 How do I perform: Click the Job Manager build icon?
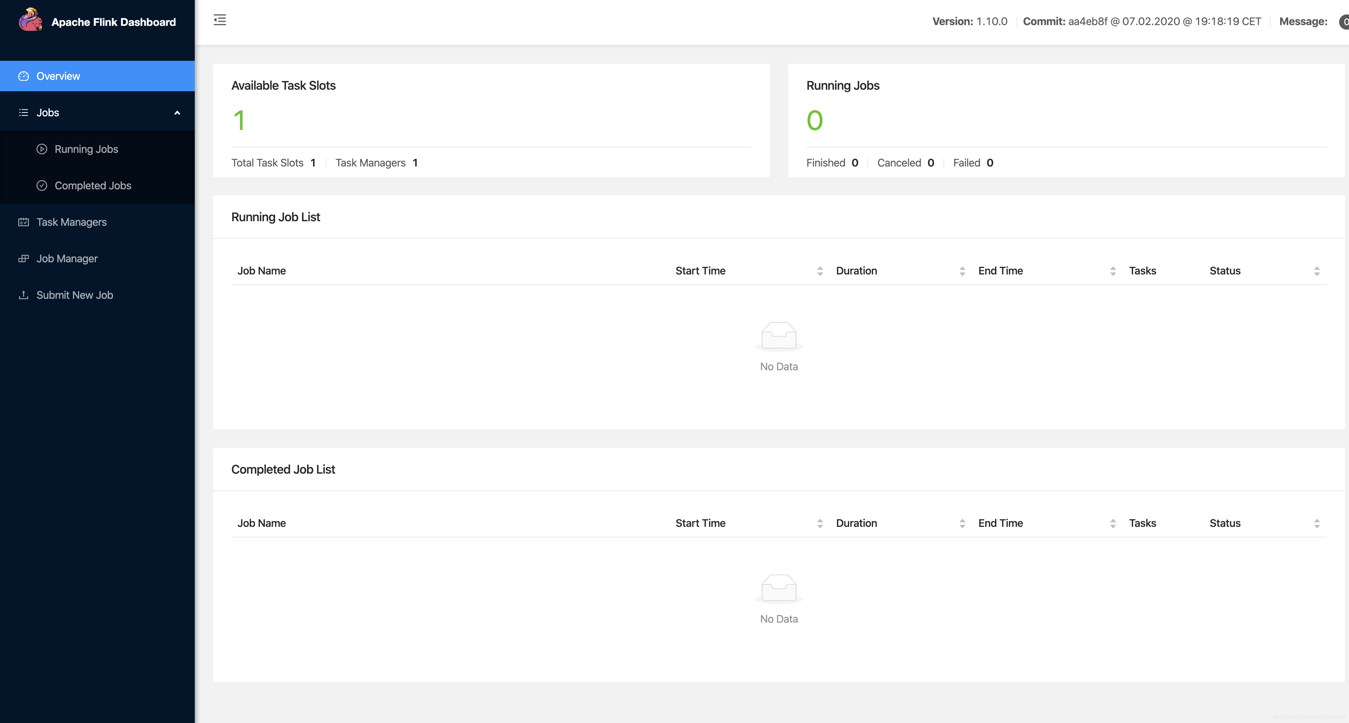point(24,259)
